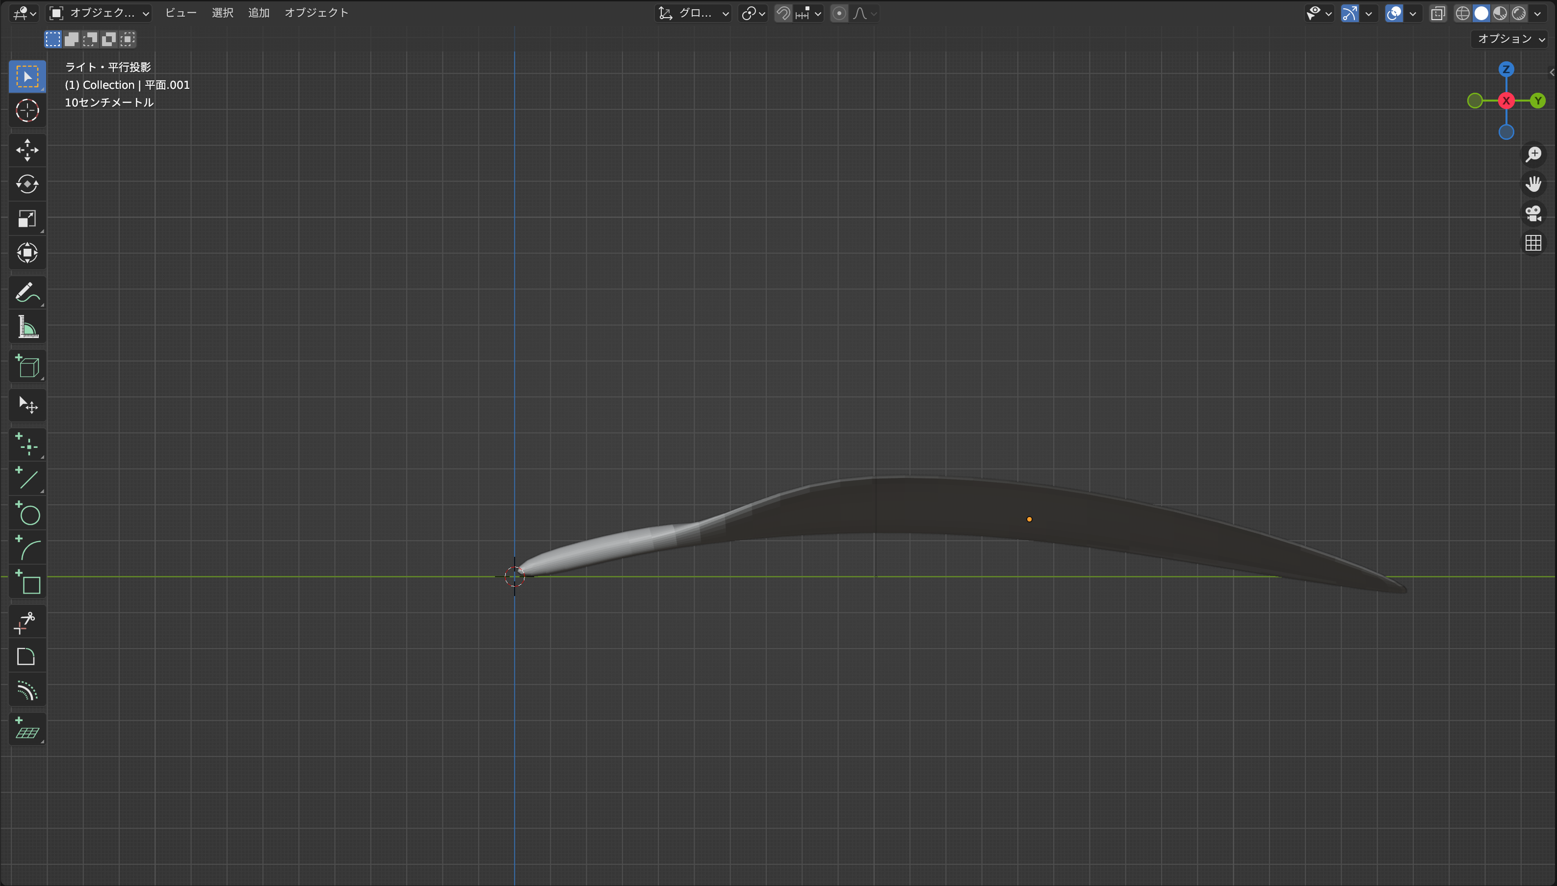Screen dimensions: 1557x886
Task: Pick the sketcher select arrow tool
Action: click(27, 405)
